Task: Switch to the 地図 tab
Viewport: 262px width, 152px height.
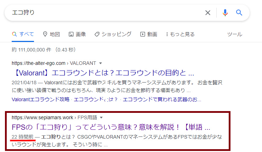Action: (x=51, y=34)
